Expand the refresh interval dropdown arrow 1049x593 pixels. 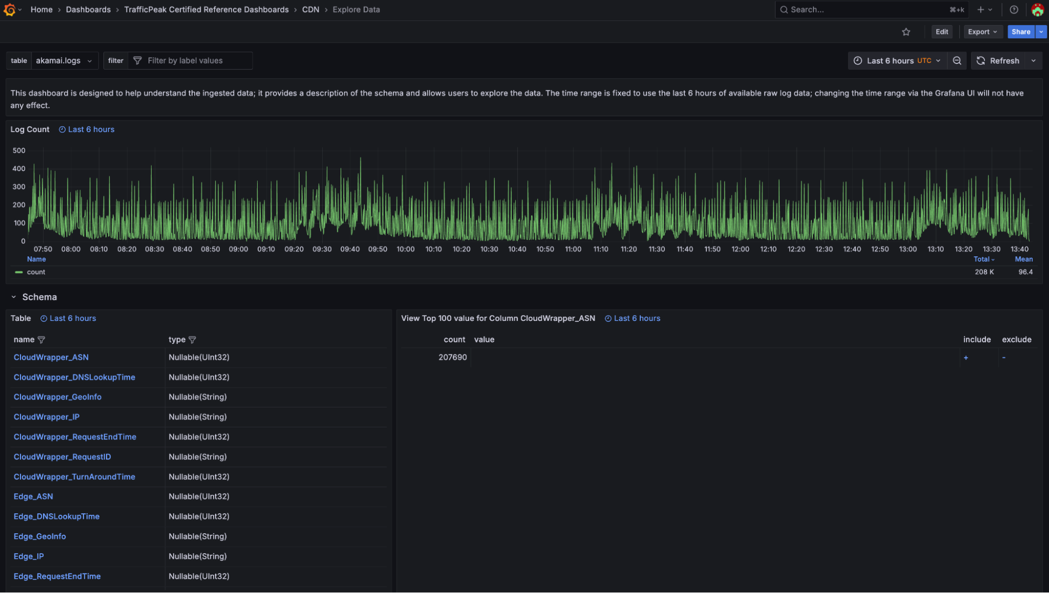click(1033, 61)
